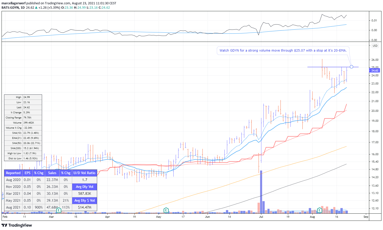The width and height of the screenshot is (383, 230).
Task: Select the Last 24.62 row in stats table
Action: pos(23,107)
